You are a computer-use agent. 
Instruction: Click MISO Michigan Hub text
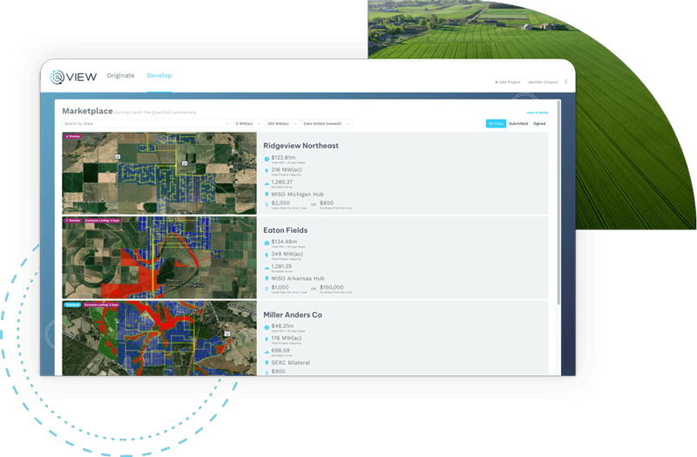point(297,194)
